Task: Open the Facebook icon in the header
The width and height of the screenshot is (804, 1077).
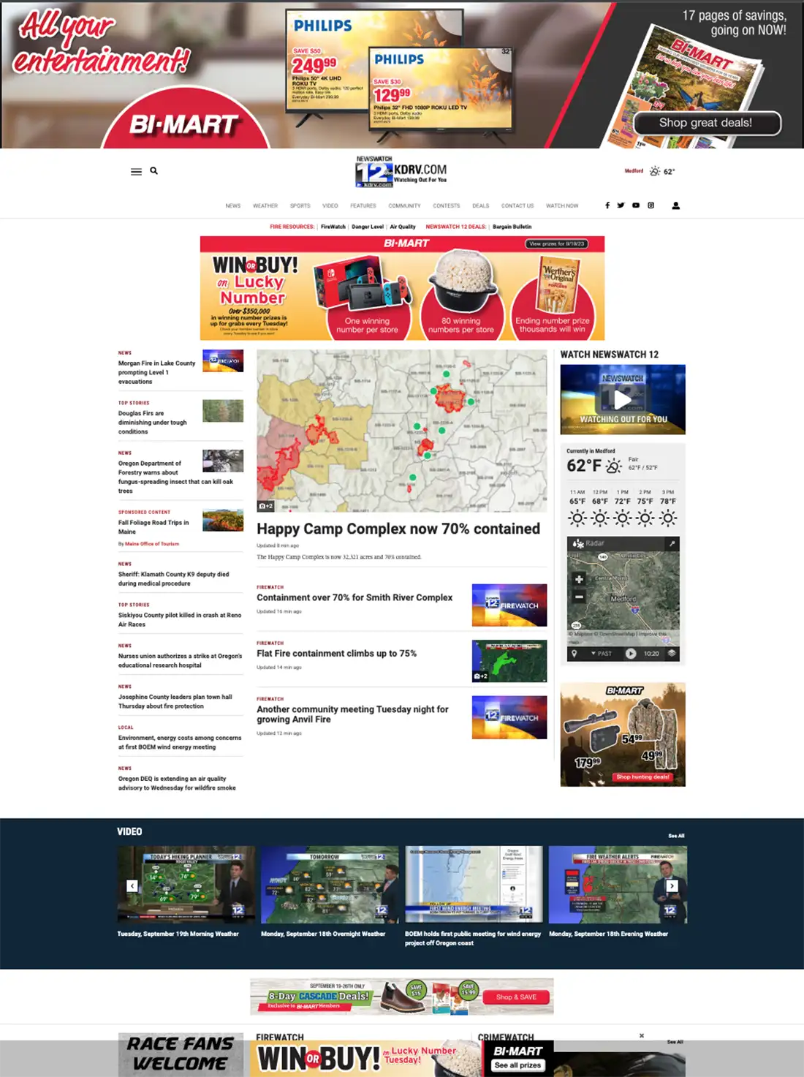Action: point(607,205)
